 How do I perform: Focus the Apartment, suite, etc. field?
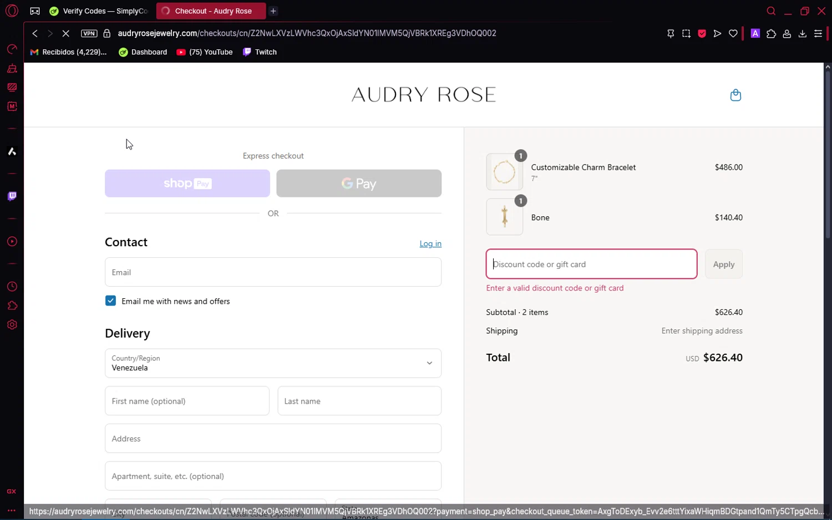pyautogui.click(x=273, y=476)
